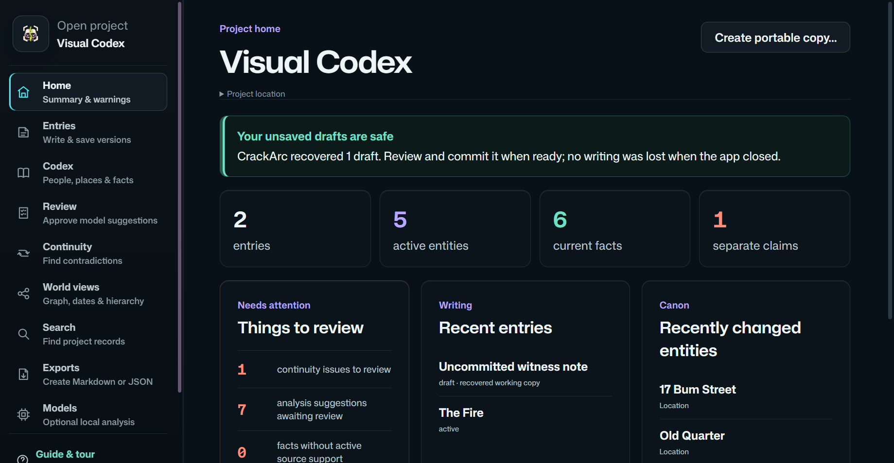
Task: Click the 2 entries stat card
Action: [x=295, y=228]
